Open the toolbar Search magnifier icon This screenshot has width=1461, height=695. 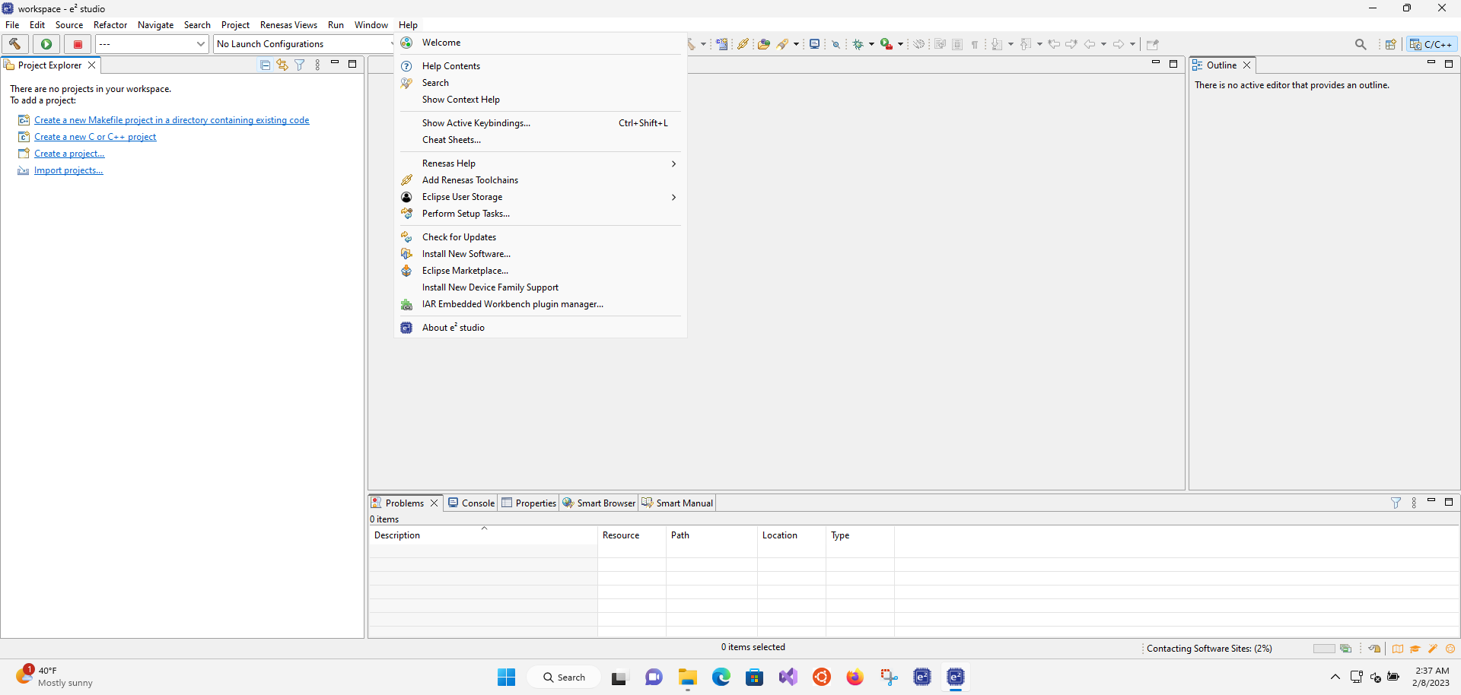pyautogui.click(x=1361, y=44)
